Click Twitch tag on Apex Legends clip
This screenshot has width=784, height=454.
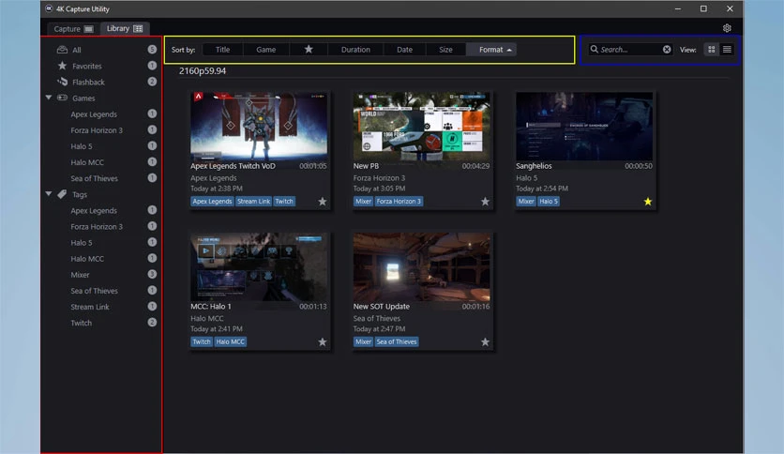coord(284,201)
